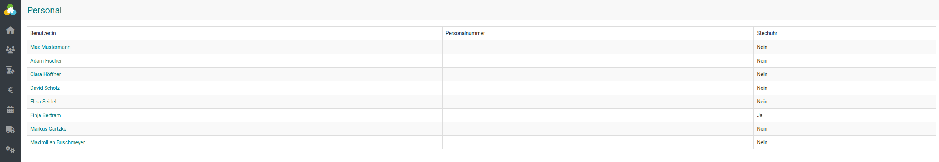Select Clara Höffner in the list
Screen dimensions: 939x162
pyautogui.click(x=45, y=74)
